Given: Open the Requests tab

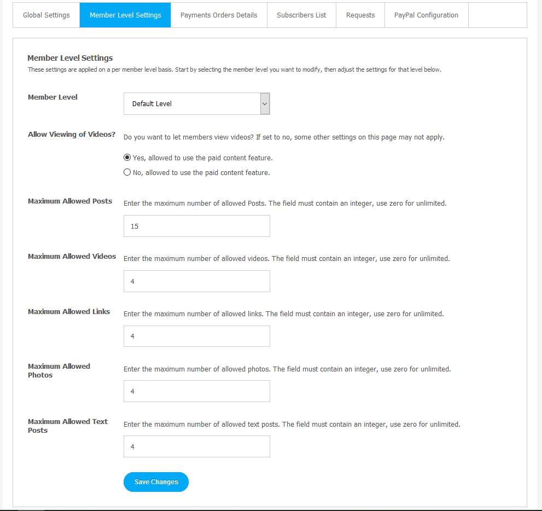Looking at the screenshot, I should [x=360, y=15].
